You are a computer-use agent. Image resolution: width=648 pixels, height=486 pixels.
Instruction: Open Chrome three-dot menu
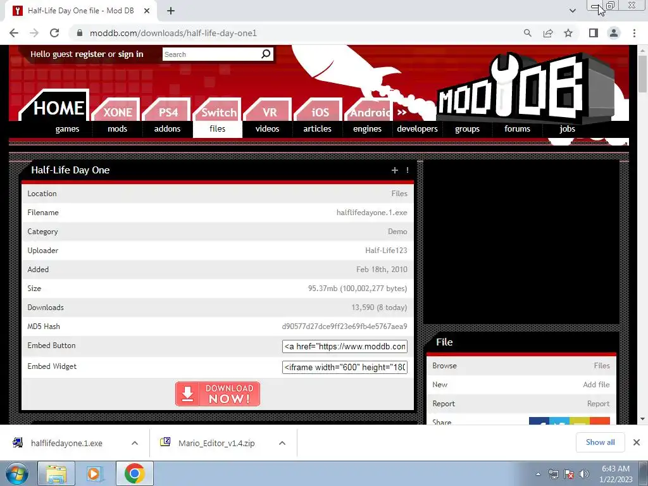634,33
